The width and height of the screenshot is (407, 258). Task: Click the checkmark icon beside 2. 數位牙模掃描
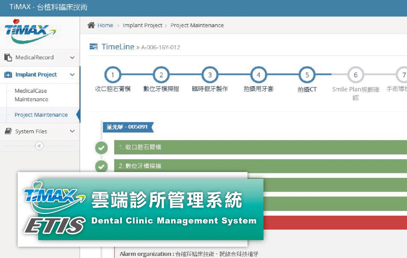pyautogui.click(x=101, y=167)
